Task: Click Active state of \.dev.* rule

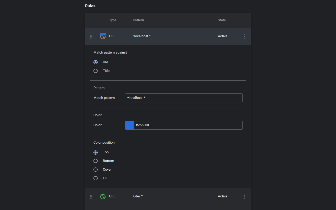Action: [222, 196]
